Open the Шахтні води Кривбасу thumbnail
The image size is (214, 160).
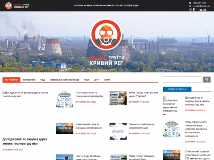pos(65,157)
